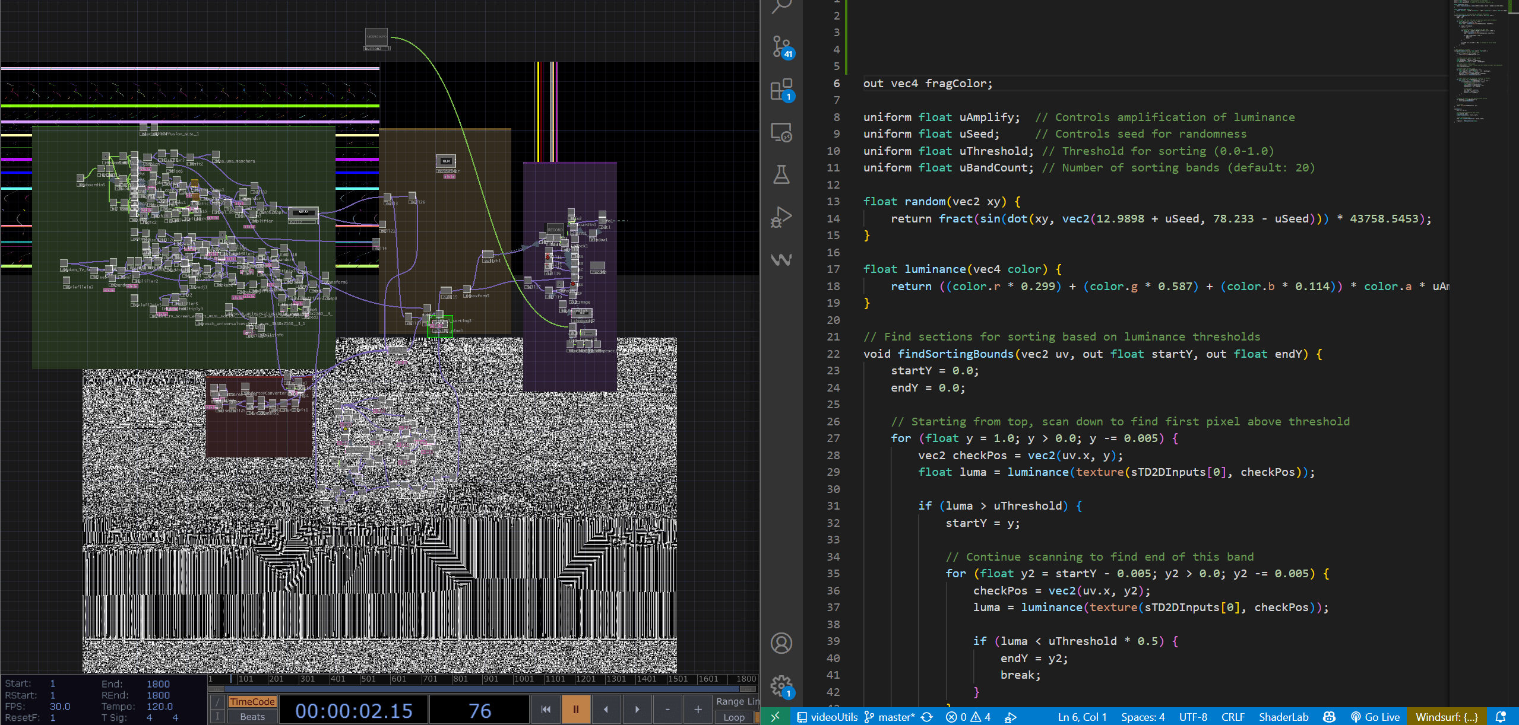Edit the Tempo value 120.0
The height and width of the screenshot is (725, 1519).
coord(159,706)
